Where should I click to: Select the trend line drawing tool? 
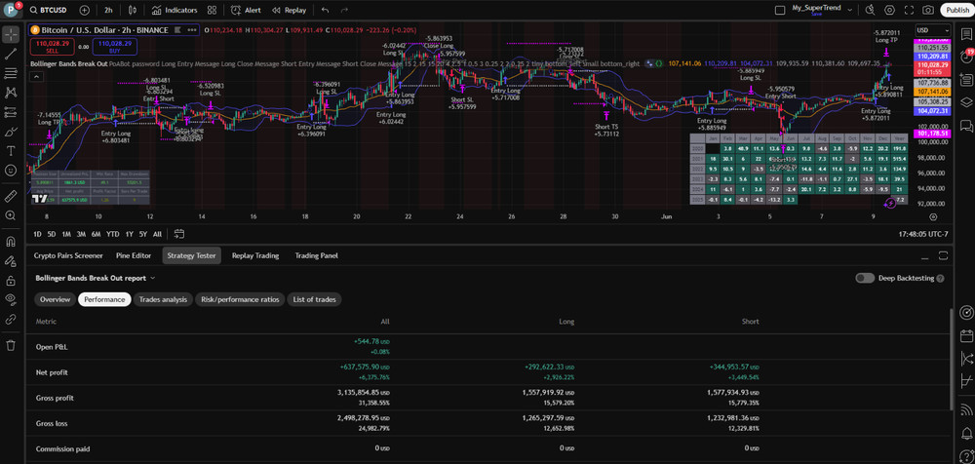pos(11,55)
